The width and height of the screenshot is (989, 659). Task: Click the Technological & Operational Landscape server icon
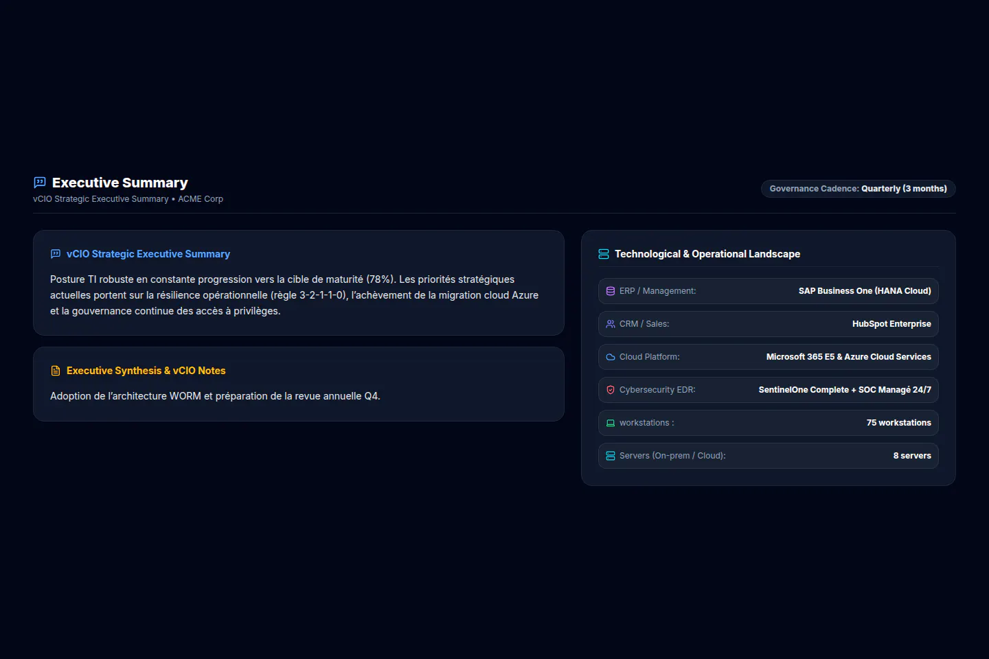tap(604, 254)
